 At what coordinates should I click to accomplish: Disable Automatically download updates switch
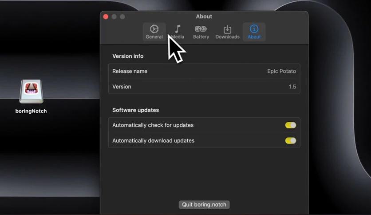(x=291, y=141)
